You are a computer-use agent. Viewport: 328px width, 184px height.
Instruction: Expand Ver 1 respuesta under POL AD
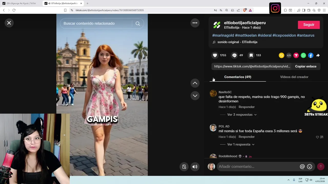[241, 144]
